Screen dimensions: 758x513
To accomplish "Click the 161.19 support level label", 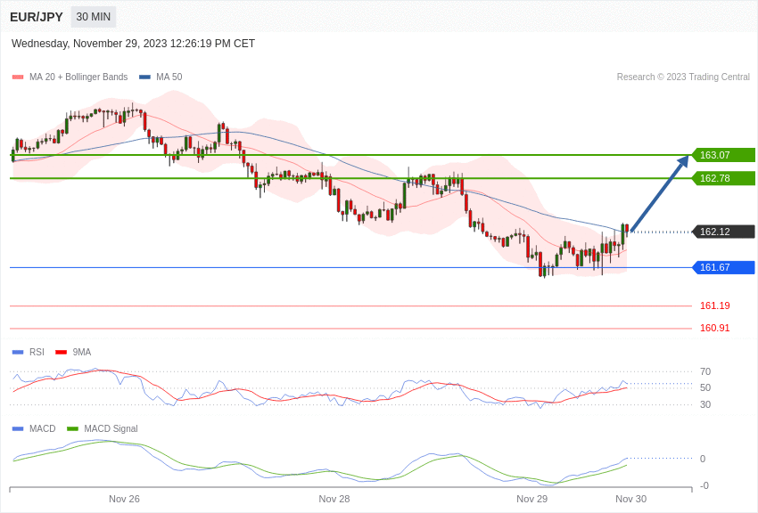I will 715,305.
